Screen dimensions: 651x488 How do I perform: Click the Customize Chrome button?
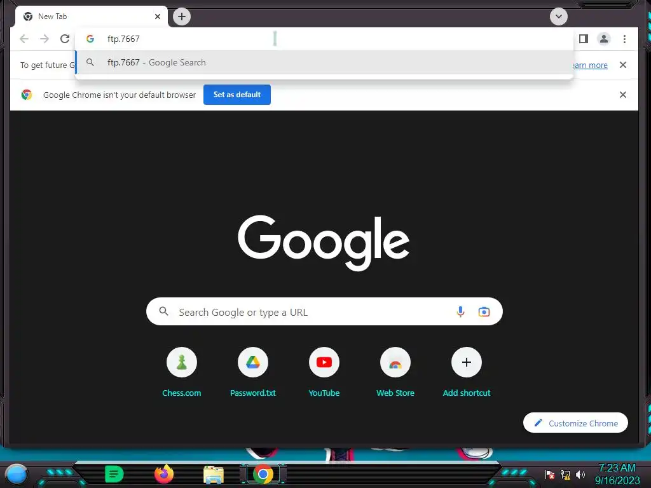pos(575,423)
